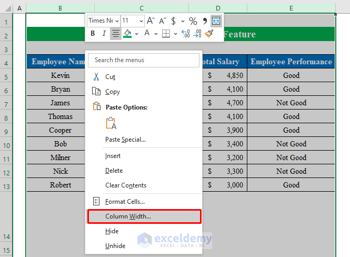Viewport: 350px width, 257px height.
Task: Click the Increase Font Size icon
Action: pyautogui.click(x=151, y=21)
